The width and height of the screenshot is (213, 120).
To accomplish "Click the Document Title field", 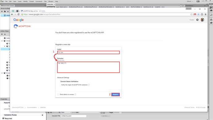I will point(73,116).
